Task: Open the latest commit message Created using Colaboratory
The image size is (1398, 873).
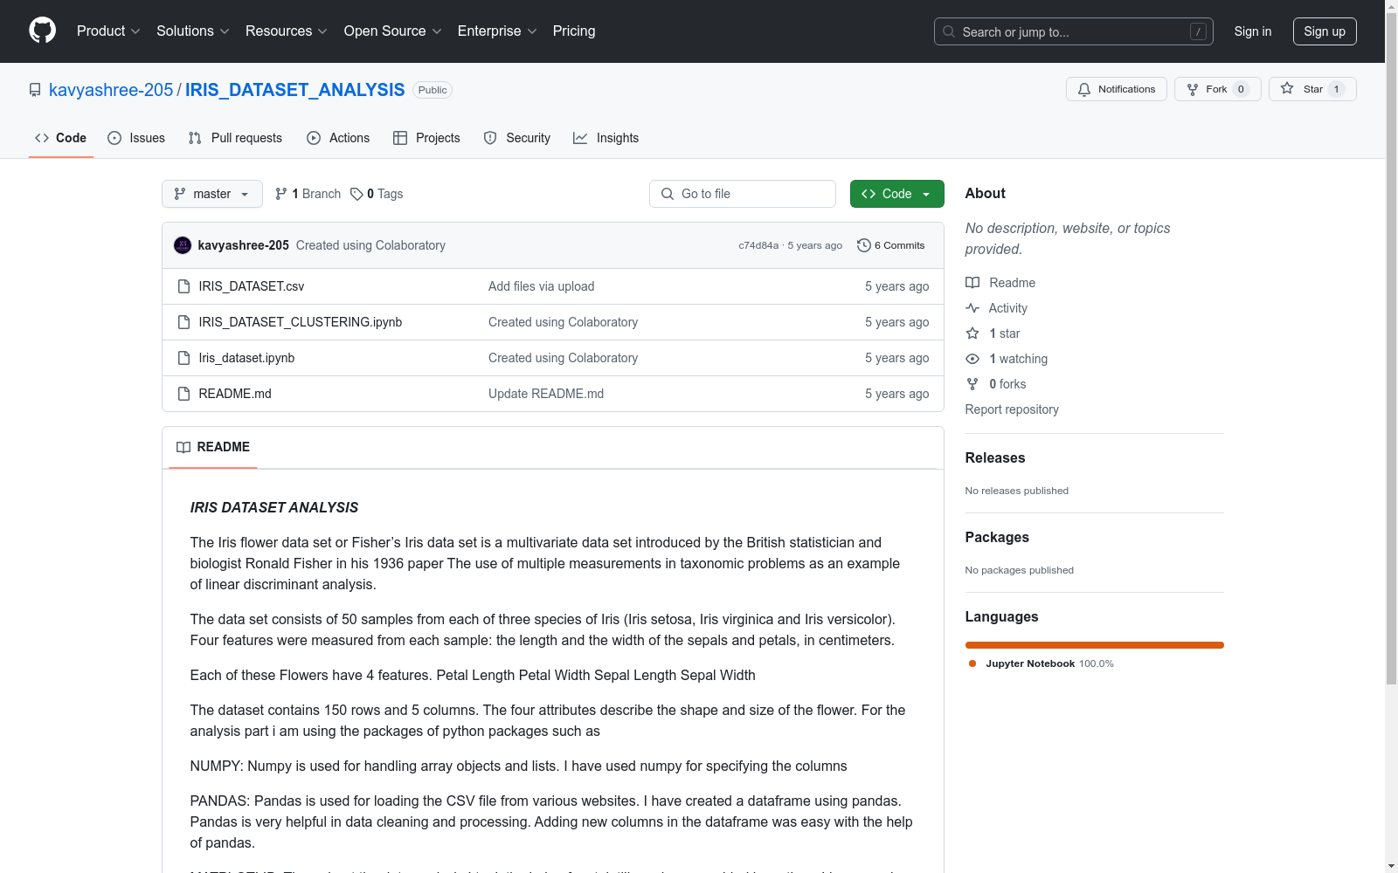Action: pos(370,245)
